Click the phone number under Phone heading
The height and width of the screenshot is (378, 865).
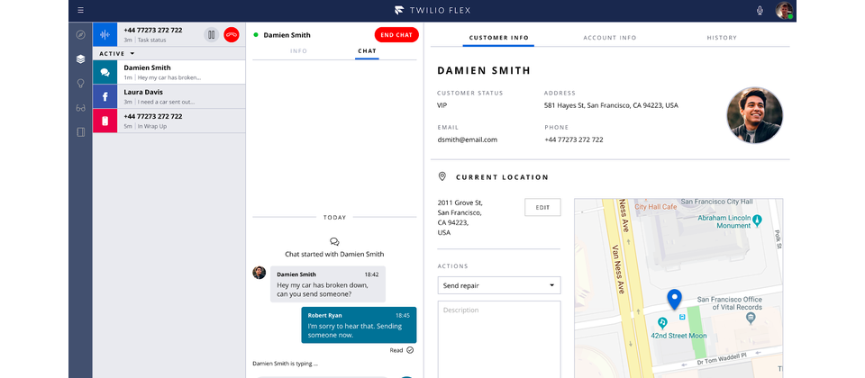(x=574, y=140)
